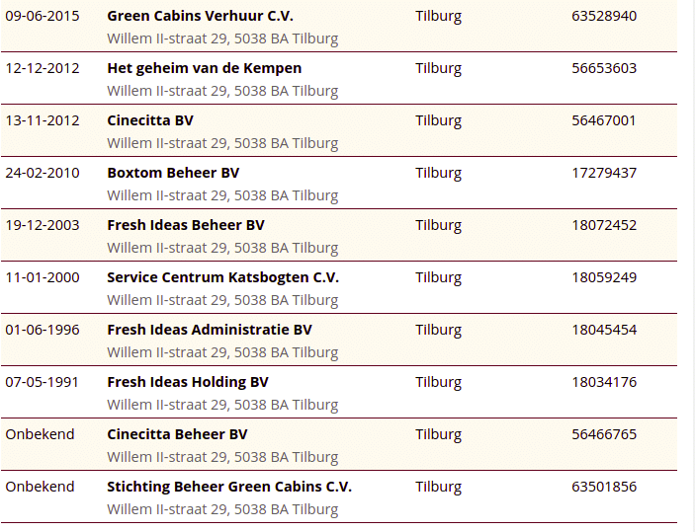Open Cinecitta Beheer BV entry

(177, 434)
